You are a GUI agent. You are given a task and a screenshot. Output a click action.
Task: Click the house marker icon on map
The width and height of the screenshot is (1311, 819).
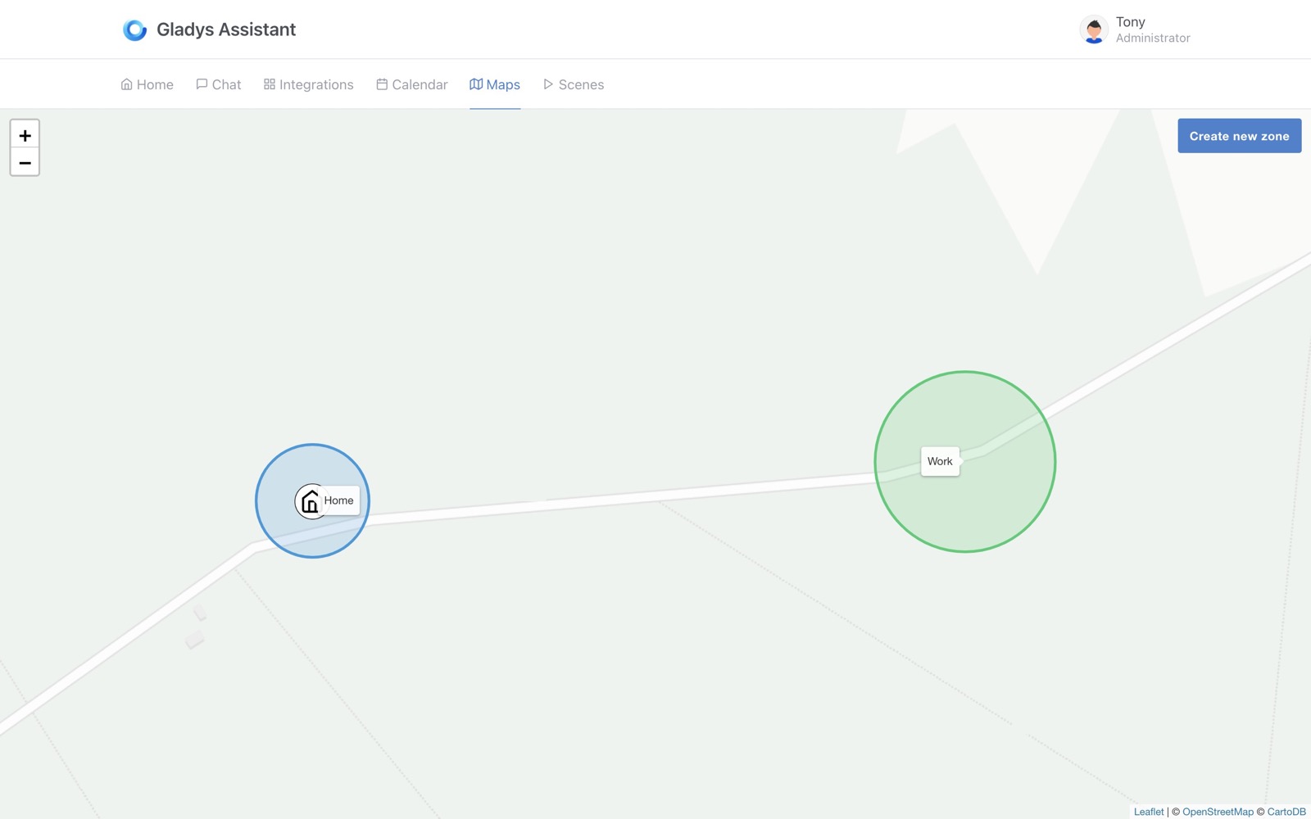[x=309, y=501]
